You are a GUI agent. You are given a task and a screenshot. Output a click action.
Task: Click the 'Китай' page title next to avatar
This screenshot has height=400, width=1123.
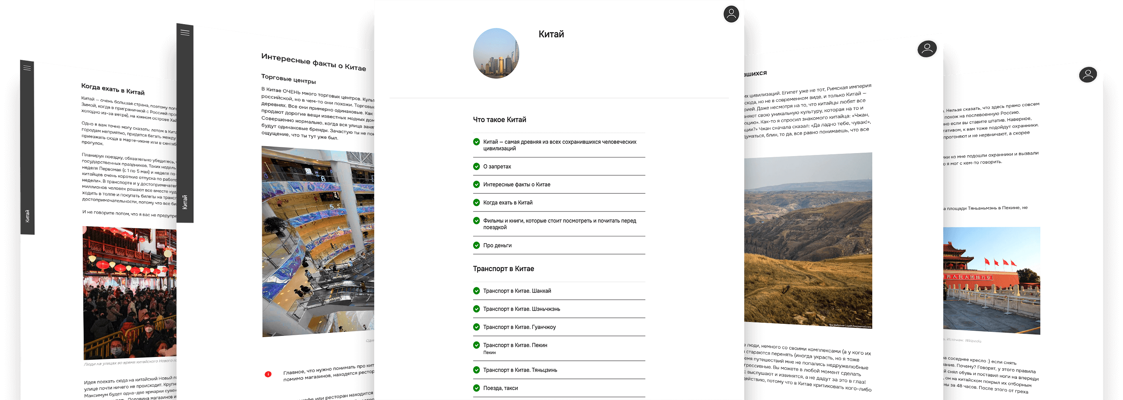[x=551, y=34]
